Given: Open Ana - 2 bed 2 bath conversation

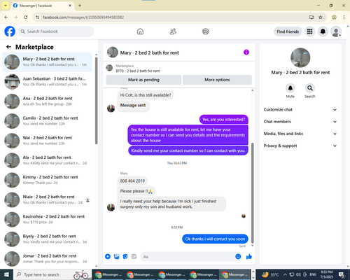Looking at the screenshot, I should (x=47, y=101).
